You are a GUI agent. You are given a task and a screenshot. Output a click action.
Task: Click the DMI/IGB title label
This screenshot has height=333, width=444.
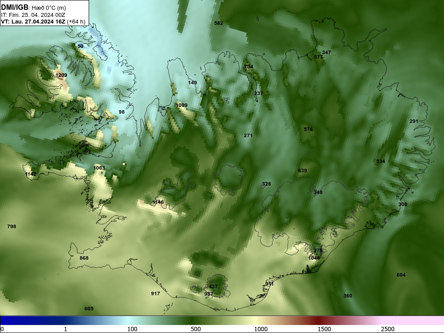pyautogui.click(x=15, y=8)
